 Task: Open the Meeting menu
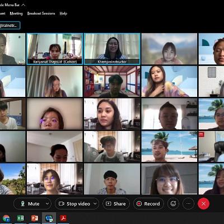(16, 13)
